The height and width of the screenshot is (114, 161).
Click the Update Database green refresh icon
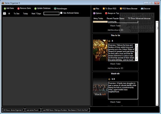[x=35, y=9]
